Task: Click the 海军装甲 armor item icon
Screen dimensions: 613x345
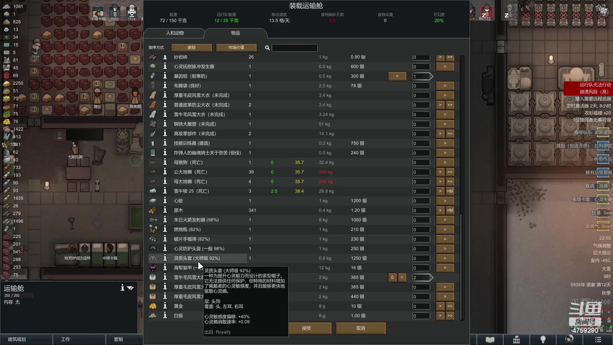Action: click(x=153, y=268)
